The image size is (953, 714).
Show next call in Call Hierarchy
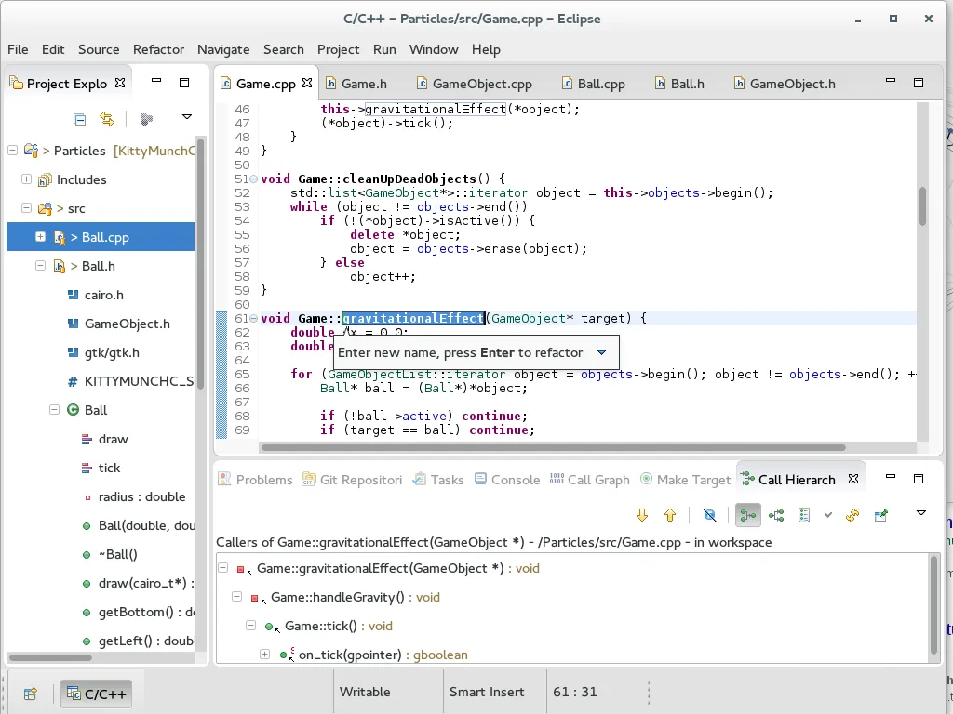coord(642,515)
